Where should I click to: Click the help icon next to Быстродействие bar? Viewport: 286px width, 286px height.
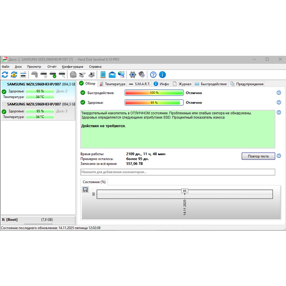279,93
